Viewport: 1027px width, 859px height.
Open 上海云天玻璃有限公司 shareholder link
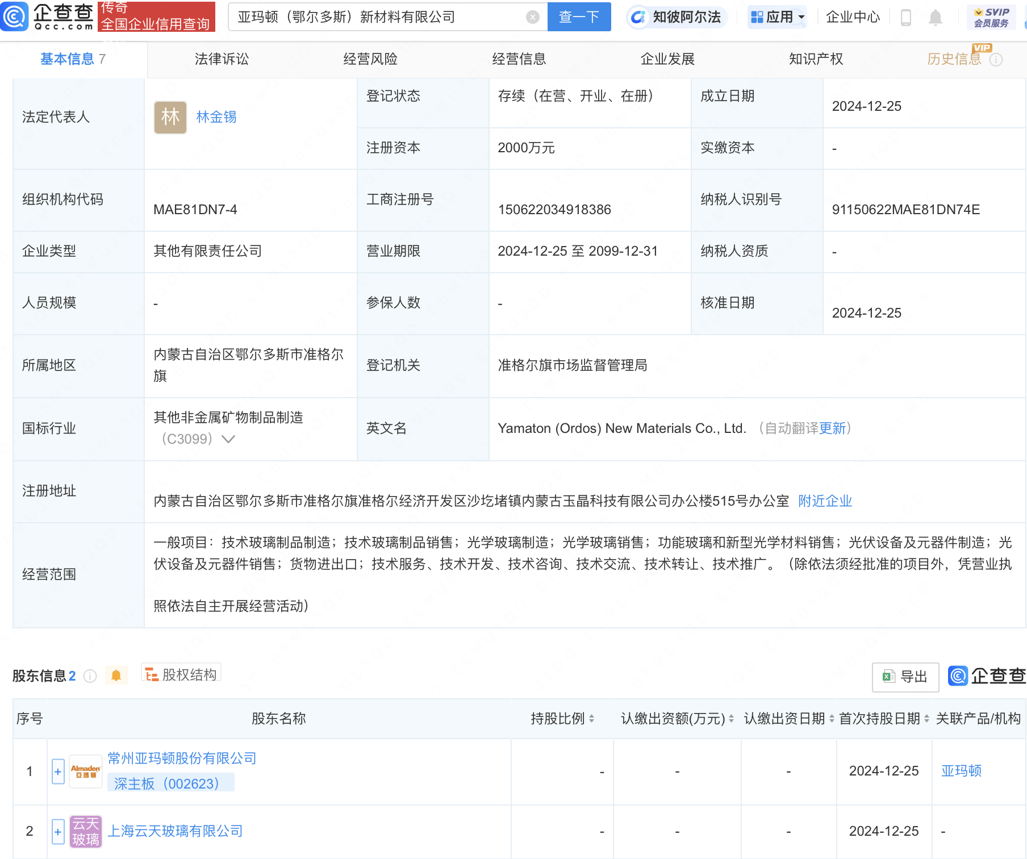pos(176,831)
